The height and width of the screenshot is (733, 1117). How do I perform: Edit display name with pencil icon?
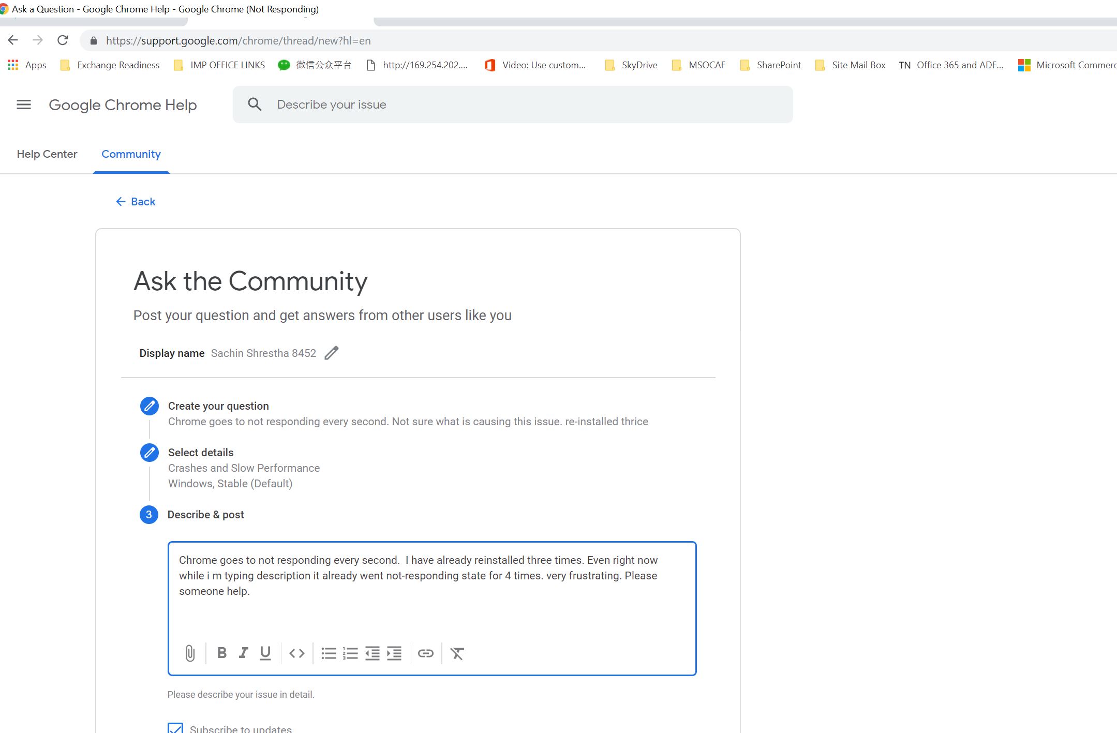(x=332, y=353)
